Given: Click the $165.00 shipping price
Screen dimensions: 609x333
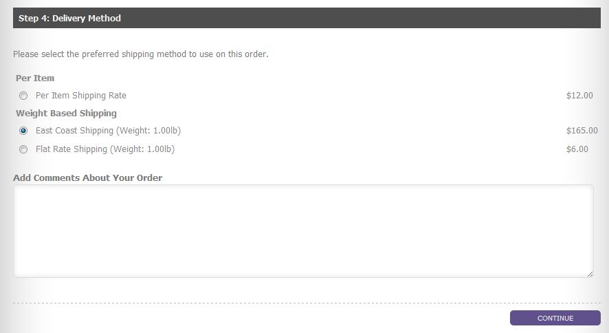Looking at the screenshot, I should click(582, 131).
